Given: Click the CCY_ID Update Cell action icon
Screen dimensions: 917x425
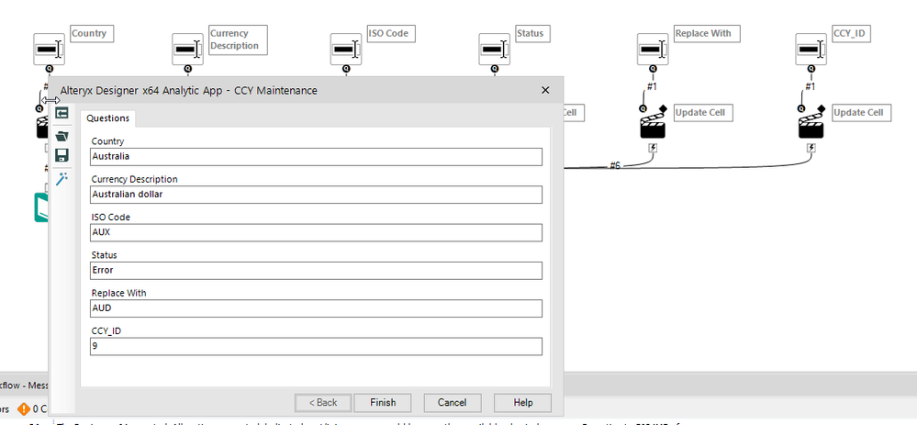Looking at the screenshot, I should click(811, 125).
